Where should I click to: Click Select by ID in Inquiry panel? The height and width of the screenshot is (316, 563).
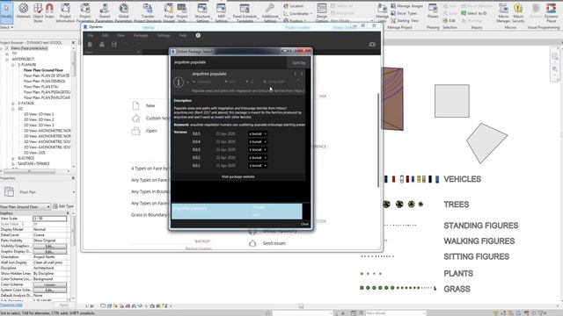[x=474, y=13]
